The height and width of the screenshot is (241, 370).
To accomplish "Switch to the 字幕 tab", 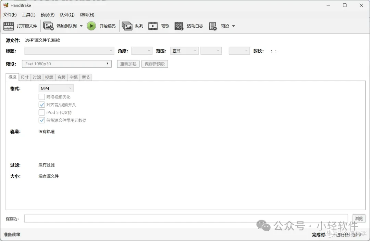I will 74,77.
